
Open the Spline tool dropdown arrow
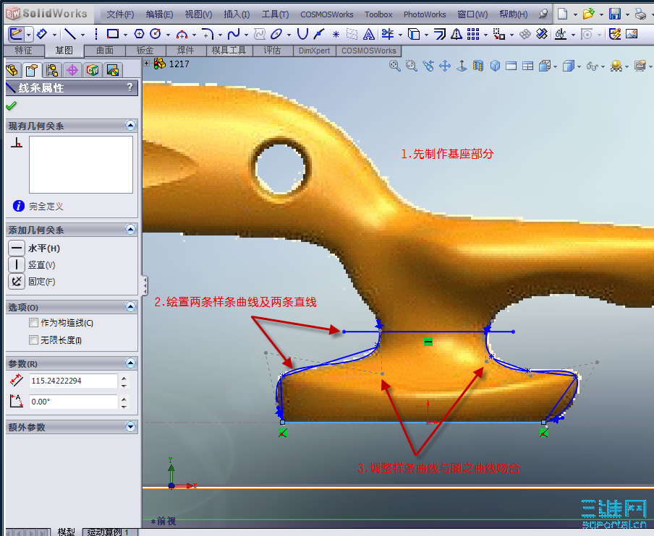(x=246, y=35)
